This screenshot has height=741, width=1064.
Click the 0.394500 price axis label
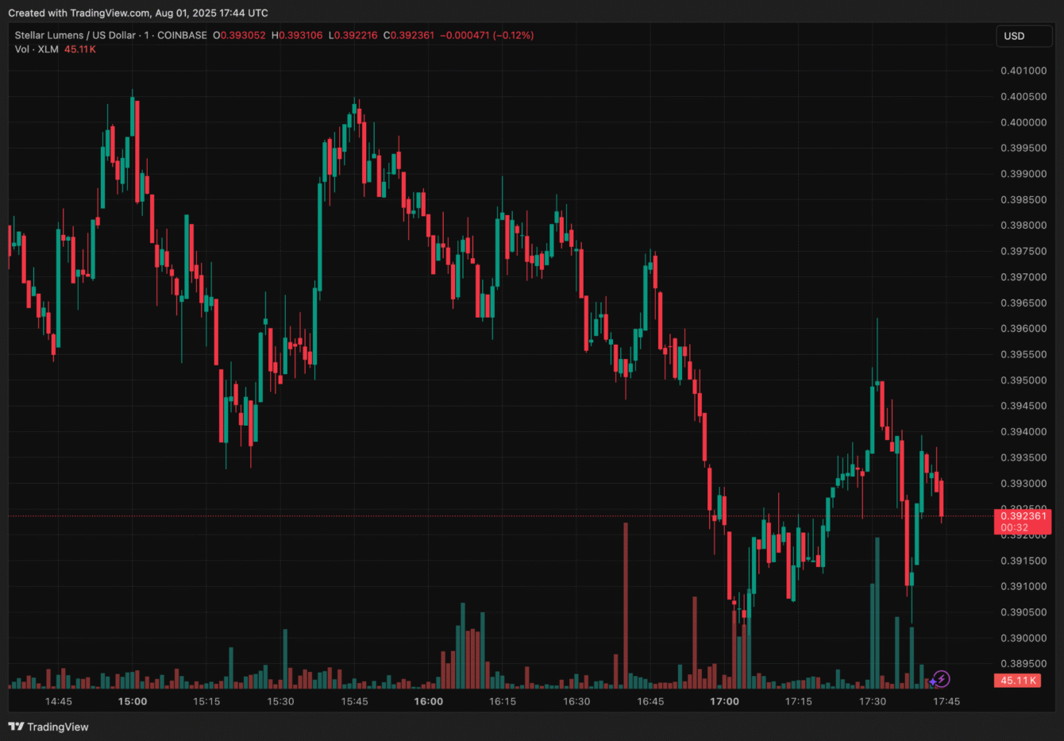click(1024, 406)
